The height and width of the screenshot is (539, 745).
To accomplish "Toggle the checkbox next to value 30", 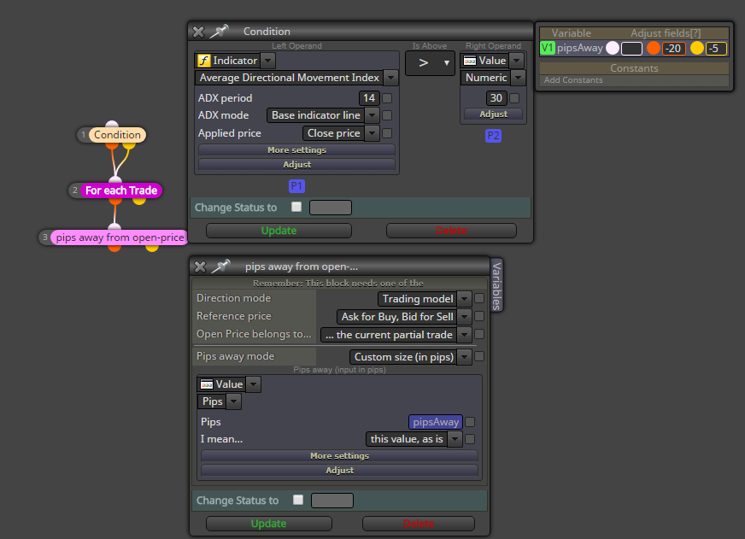I will pyautogui.click(x=514, y=98).
